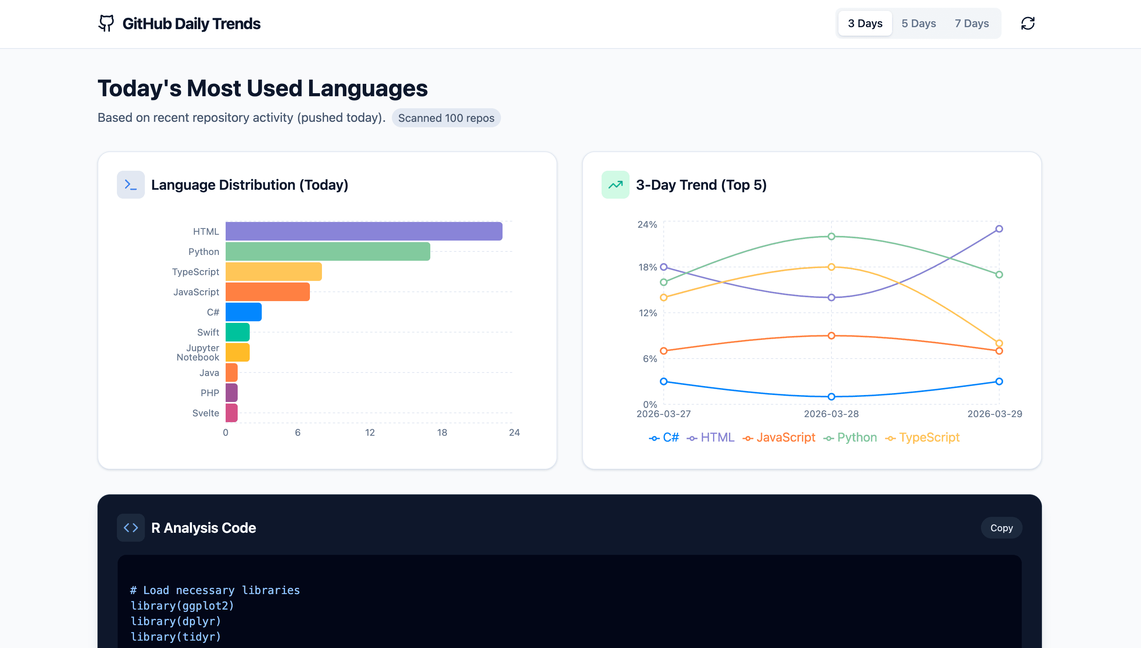The height and width of the screenshot is (648, 1141).
Task: Click the refresh icon in the header
Action: point(1028,23)
